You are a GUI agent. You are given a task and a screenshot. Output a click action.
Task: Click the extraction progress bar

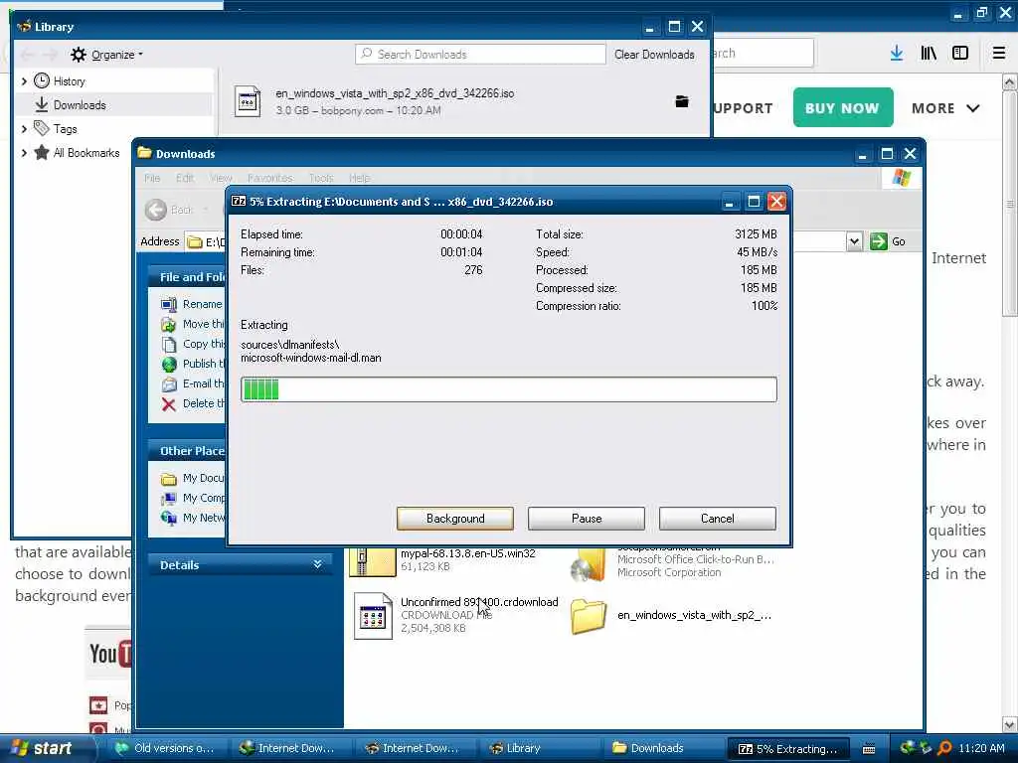tap(508, 389)
